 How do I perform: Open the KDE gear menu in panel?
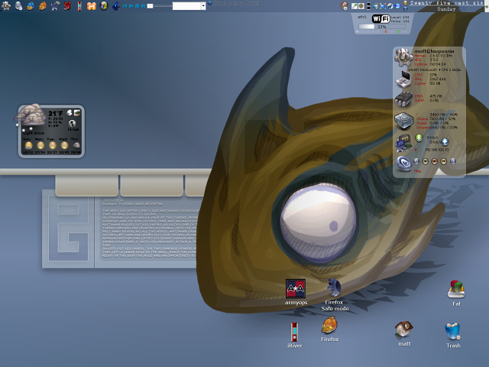tap(6, 5)
